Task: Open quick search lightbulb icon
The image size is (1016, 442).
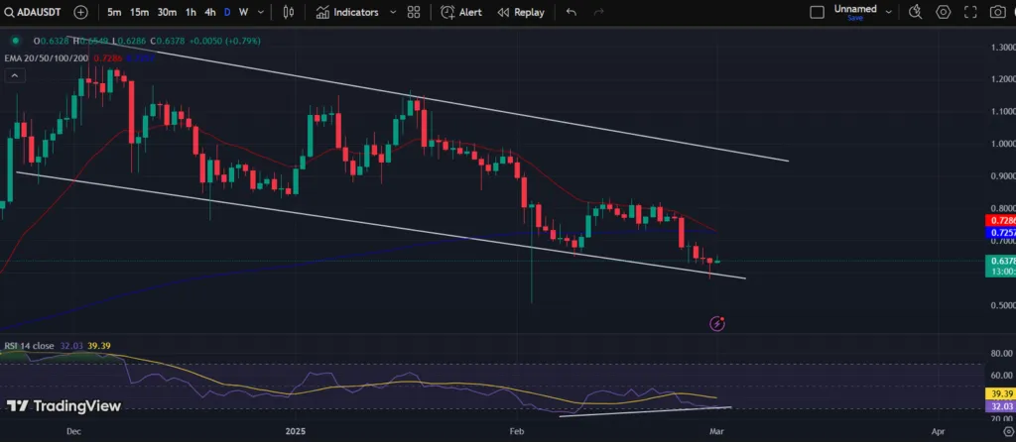Action: coord(915,12)
